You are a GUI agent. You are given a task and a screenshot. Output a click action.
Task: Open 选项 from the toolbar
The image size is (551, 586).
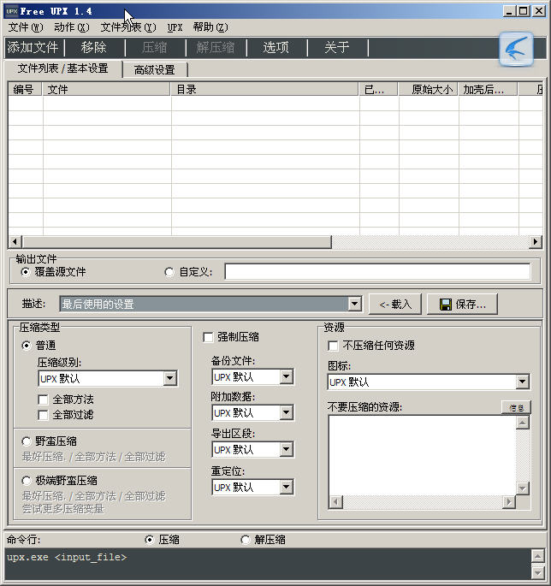tap(275, 48)
